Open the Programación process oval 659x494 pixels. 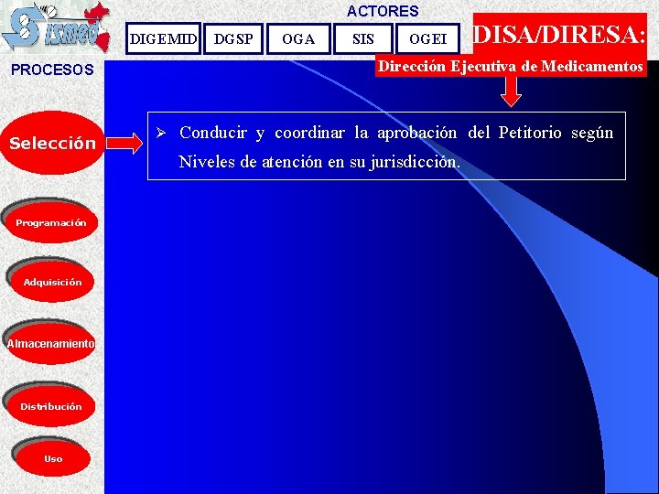51,222
